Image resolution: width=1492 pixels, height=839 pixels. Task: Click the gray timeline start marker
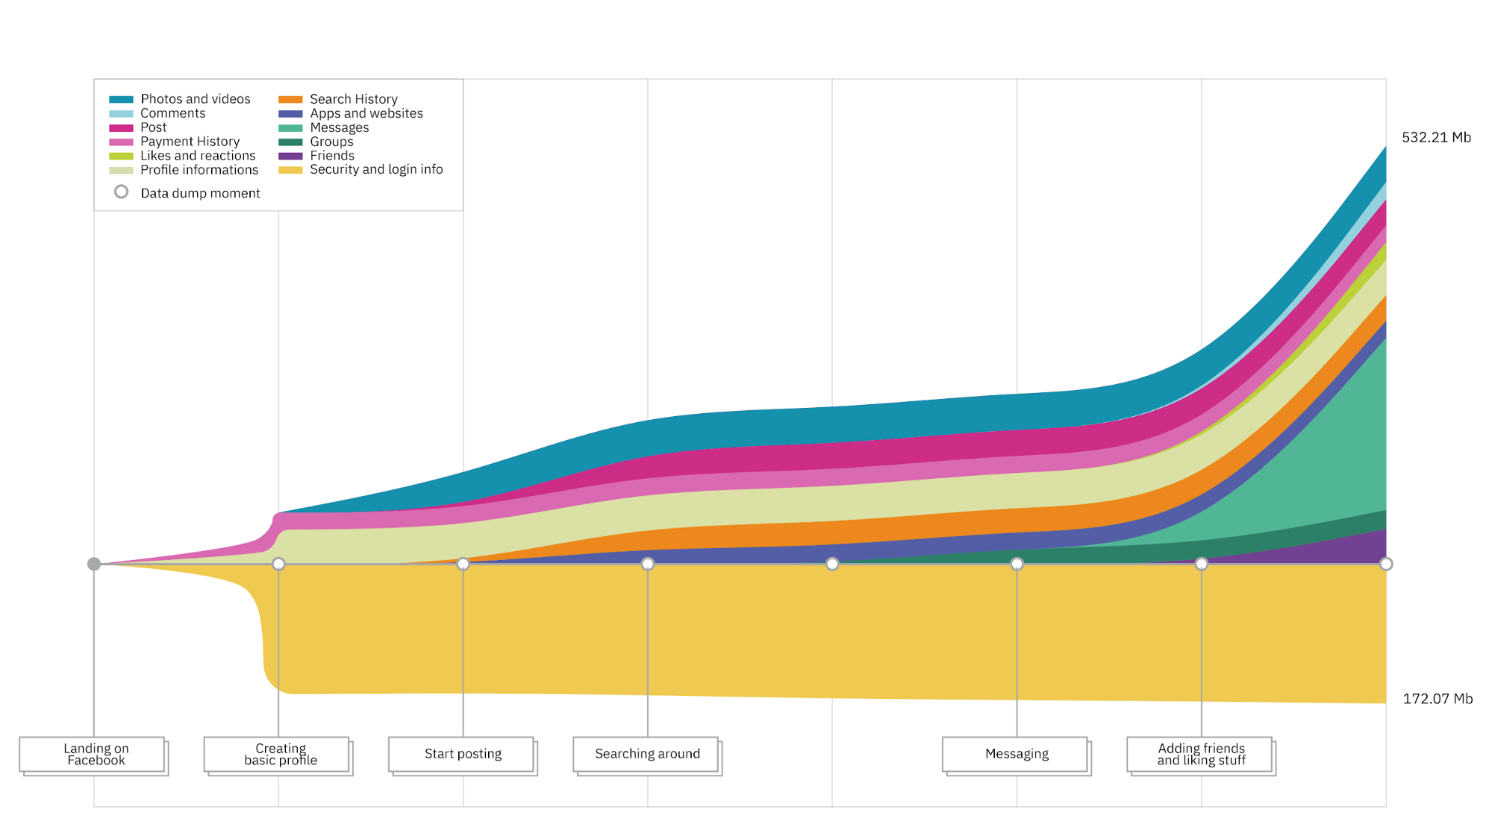[94, 564]
